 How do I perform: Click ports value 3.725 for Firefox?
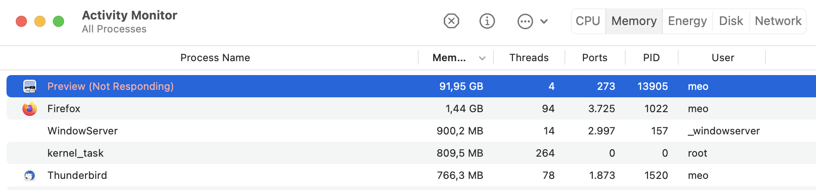pos(602,108)
